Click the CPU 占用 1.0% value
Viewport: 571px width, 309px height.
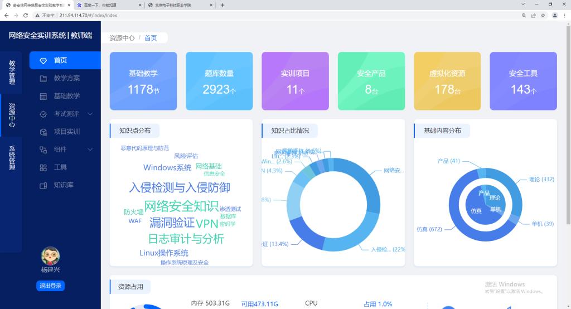(x=378, y=304)
